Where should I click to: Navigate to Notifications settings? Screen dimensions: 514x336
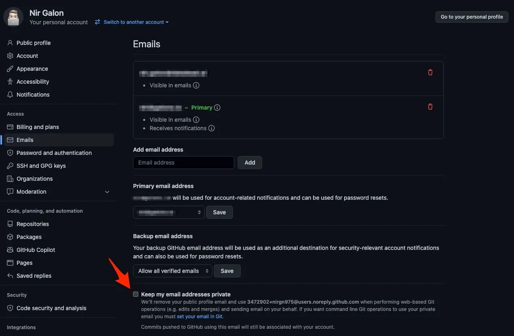pos(32,94)
